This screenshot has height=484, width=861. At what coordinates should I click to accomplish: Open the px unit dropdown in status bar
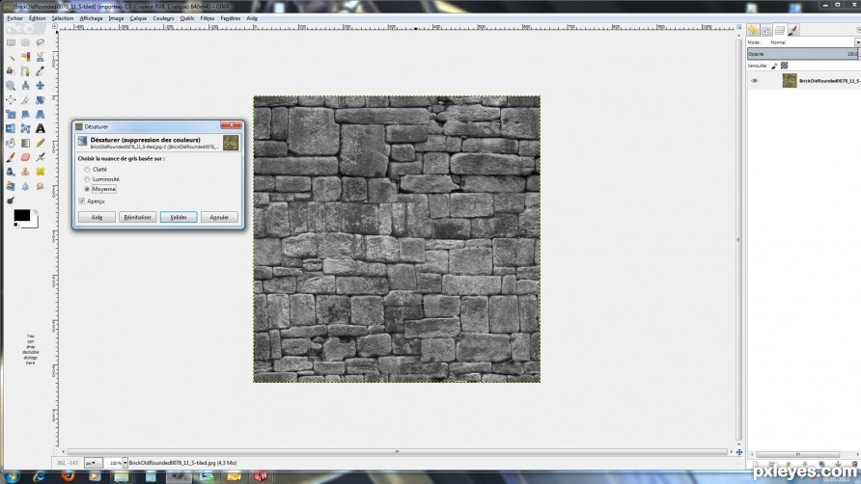coord(93,463)
